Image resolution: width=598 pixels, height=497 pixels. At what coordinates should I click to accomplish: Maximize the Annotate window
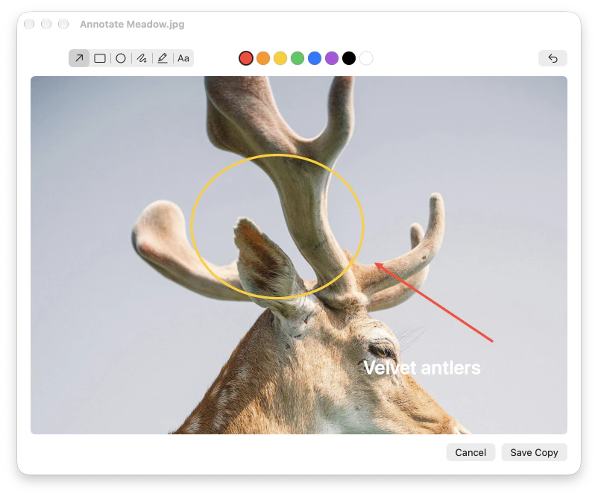click(63, 24)
